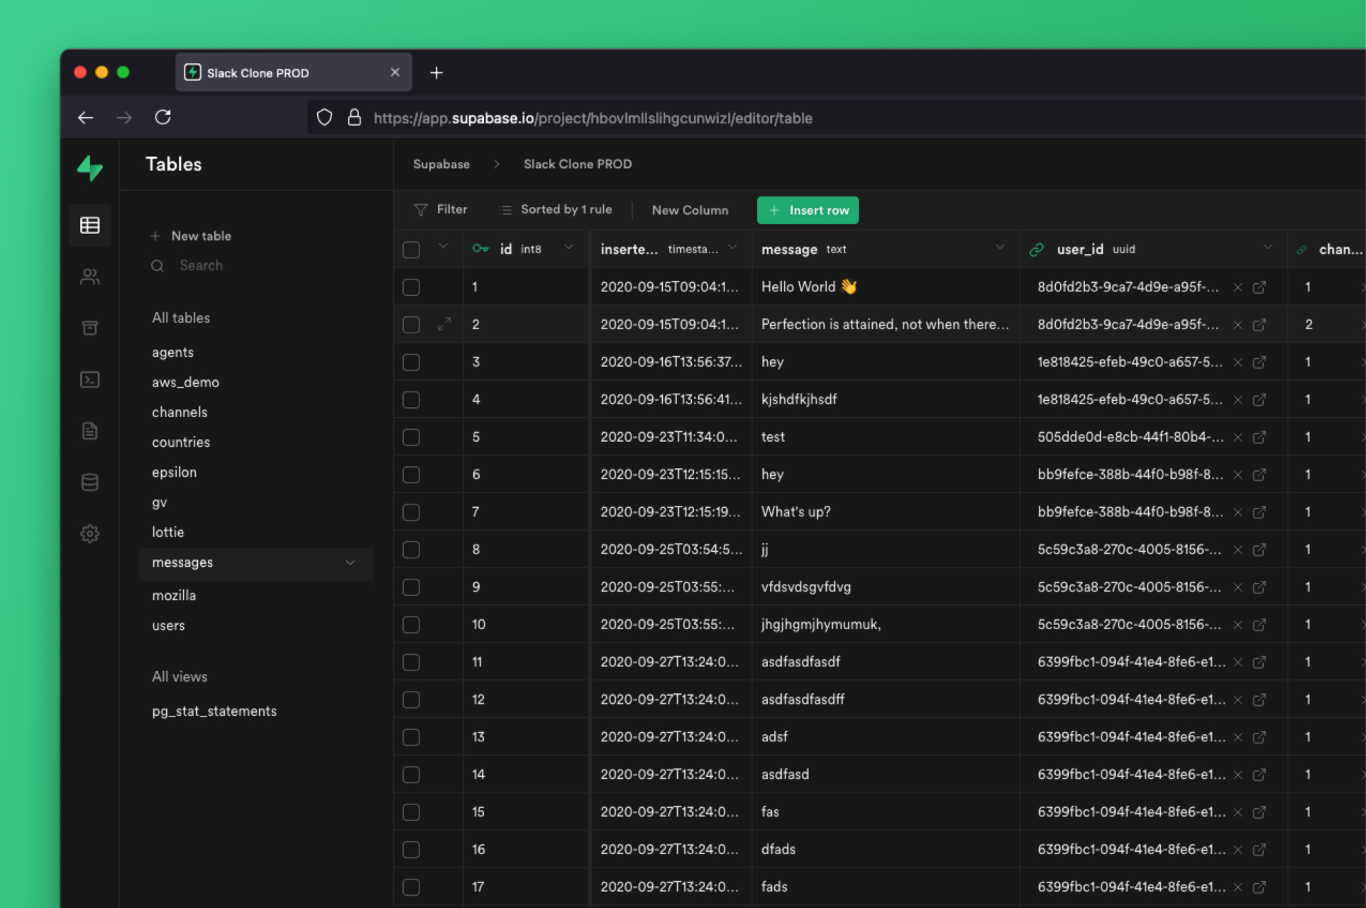Open the user_id column header dropdown
Screen dimensions: 1366x908
[x=1268, y=247]
